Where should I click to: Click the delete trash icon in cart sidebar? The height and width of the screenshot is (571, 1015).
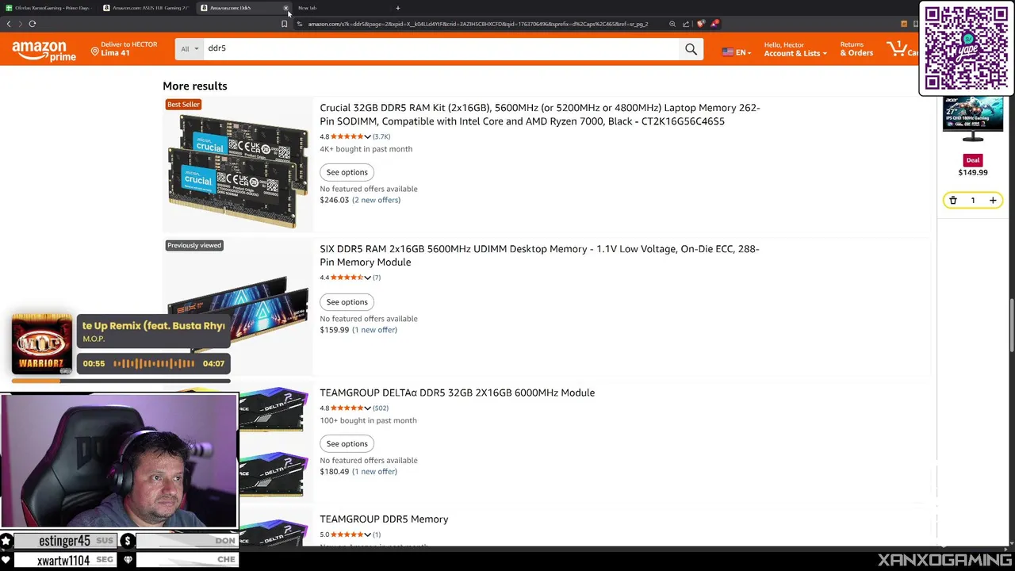pos(953,201)
